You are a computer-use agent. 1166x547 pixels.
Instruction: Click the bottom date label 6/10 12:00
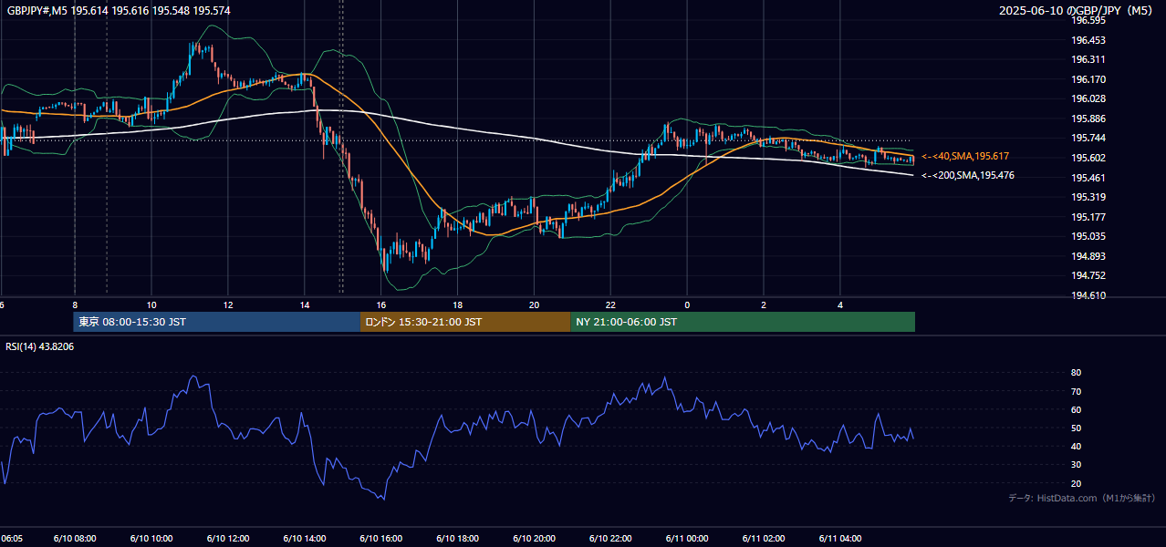pos(229,538)
